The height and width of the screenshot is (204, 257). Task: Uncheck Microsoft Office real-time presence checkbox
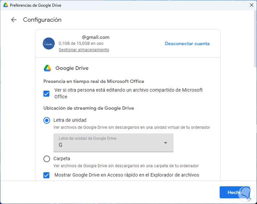[x=47, y=93]
